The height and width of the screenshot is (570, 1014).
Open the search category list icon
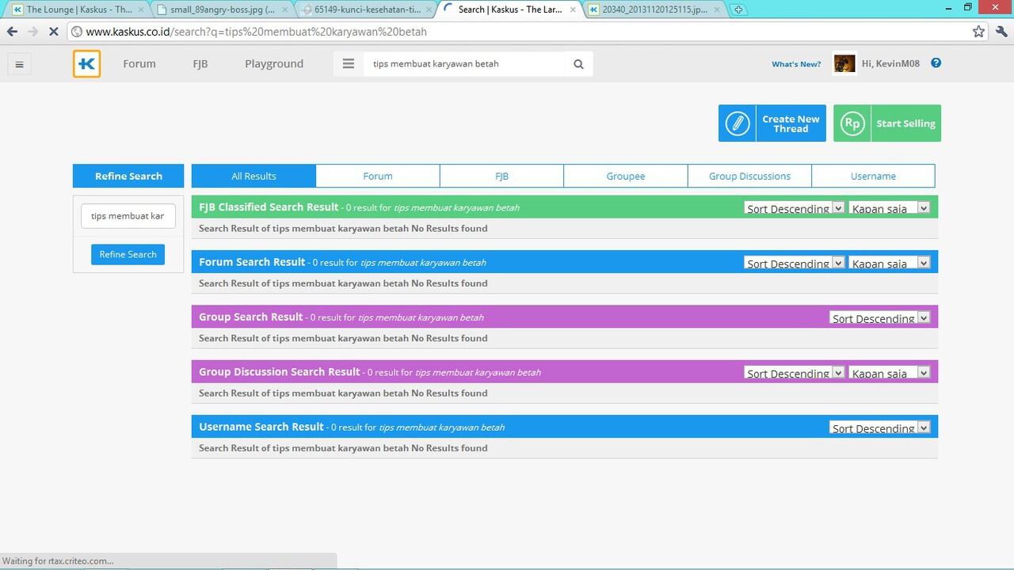pos(348,64)
